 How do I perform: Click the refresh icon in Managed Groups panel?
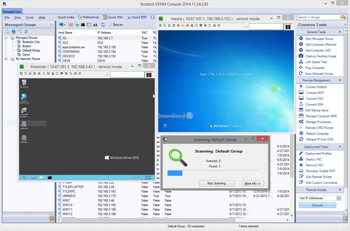click(x=25, y=31)
